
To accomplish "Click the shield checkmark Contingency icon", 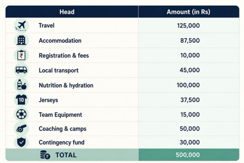I will click(21, 142).
